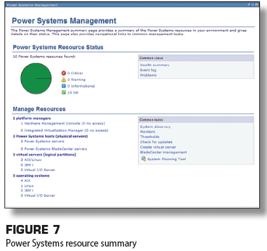Click the Common views panel header

[196, 58]
